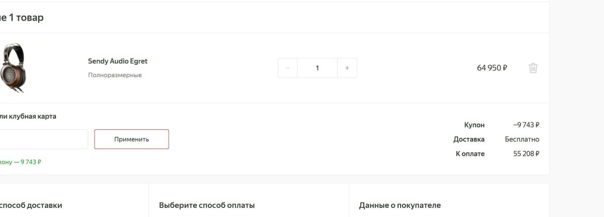Go to the способ доставки section heading

coord(30,205)
